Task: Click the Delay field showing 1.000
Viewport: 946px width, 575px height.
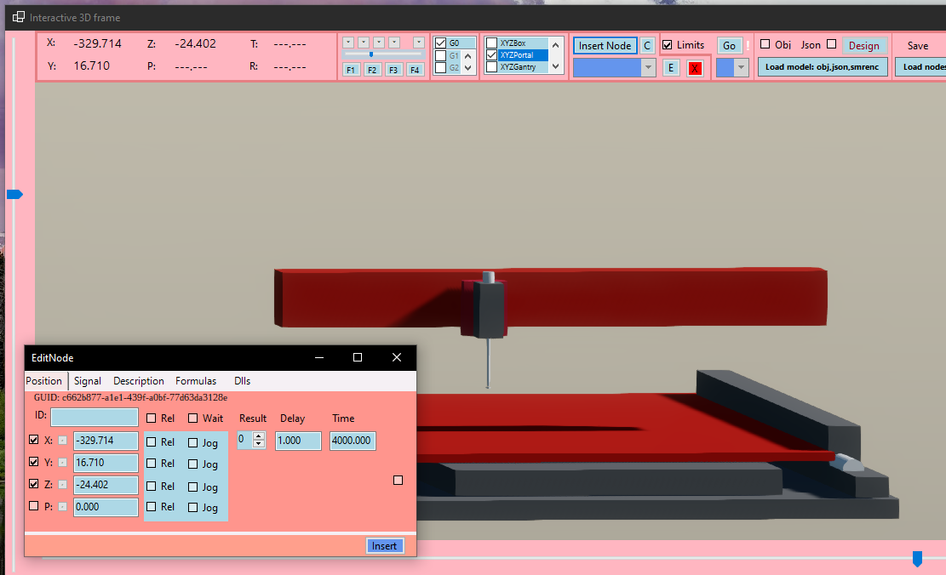Action: 299,441
